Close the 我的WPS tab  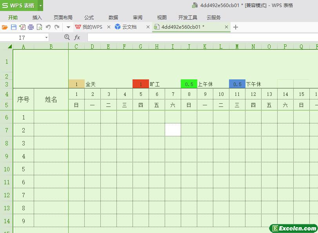[109, 27]
